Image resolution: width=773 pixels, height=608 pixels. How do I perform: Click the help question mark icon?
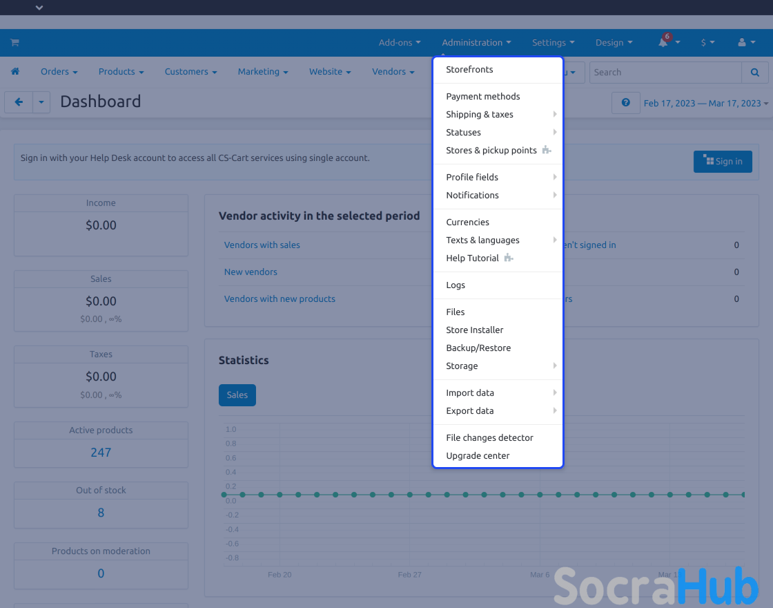625,103
